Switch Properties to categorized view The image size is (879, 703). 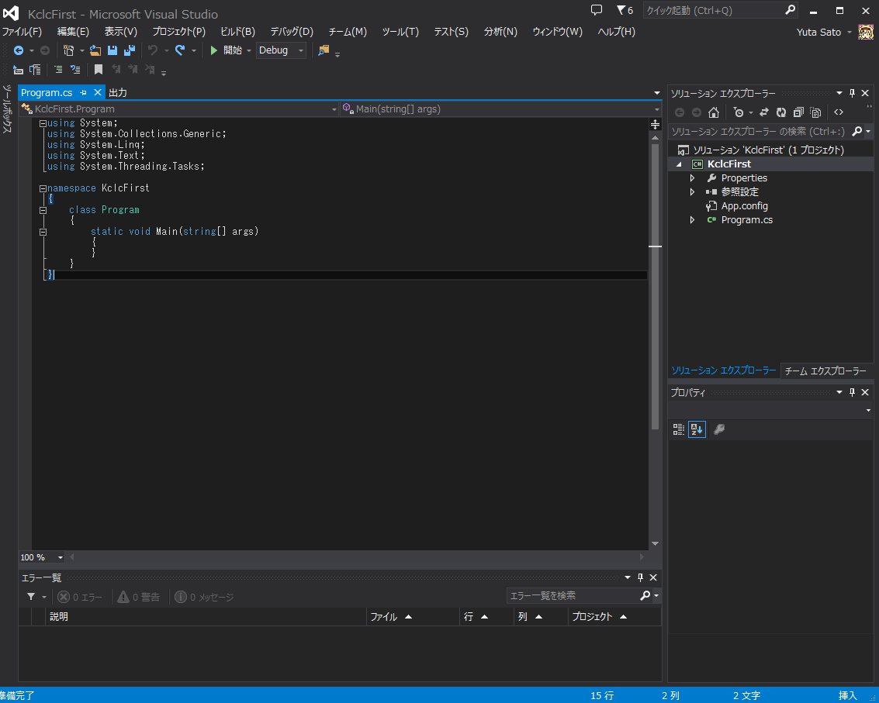[x=678, y=429]
